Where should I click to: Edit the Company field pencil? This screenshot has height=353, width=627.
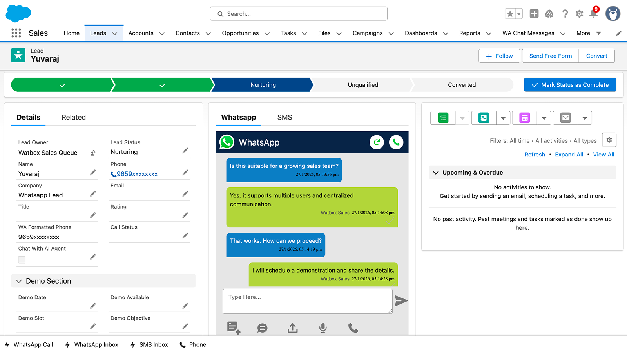coord(93,194)
